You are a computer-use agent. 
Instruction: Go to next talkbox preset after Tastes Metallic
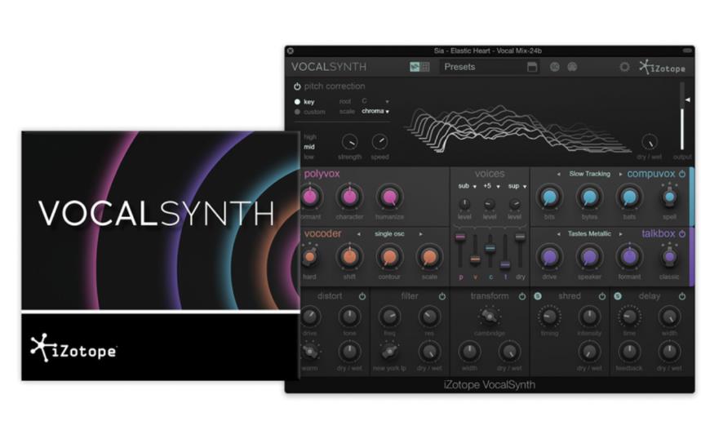click(x=620, y=234)
